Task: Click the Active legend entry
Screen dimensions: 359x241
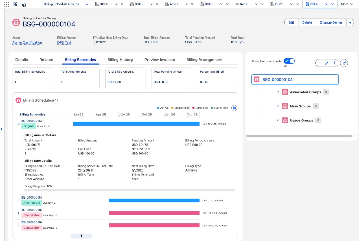Action: click(x=163, y=108)
